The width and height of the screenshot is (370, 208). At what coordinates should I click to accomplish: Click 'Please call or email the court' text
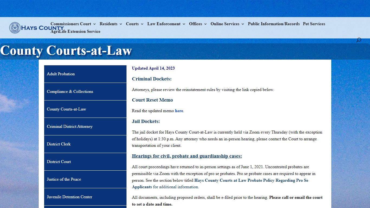click(296, 197)
